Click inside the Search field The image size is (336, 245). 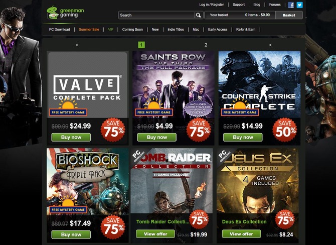coord(156,15)
